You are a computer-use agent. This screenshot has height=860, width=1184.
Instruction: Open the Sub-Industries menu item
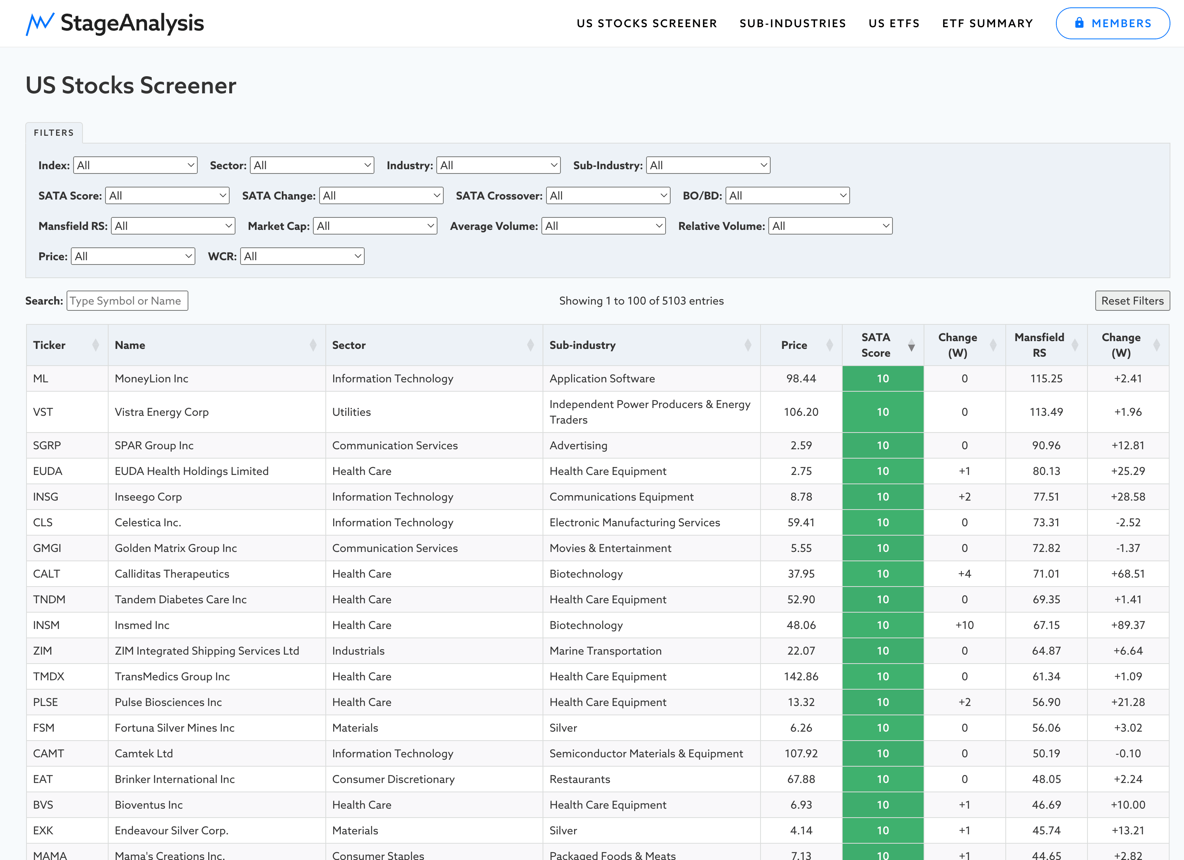tap(793, 23)
